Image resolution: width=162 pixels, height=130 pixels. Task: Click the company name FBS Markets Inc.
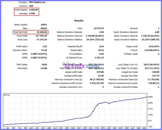[x=38, y=2]
